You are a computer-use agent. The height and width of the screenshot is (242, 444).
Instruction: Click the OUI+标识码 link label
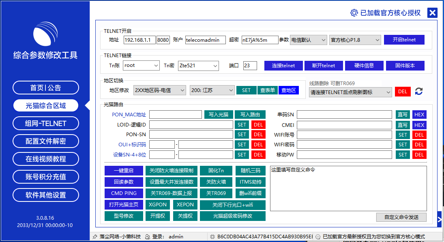tap(132, 145)
